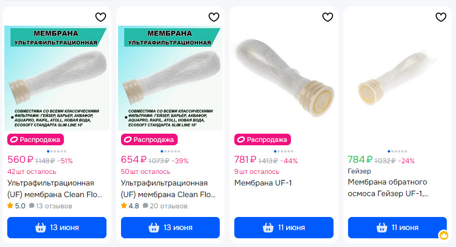
Task: Open the Мембрана обратного осмоса Гейзер link
Action: pyautogui.click(x=387, y=188)
